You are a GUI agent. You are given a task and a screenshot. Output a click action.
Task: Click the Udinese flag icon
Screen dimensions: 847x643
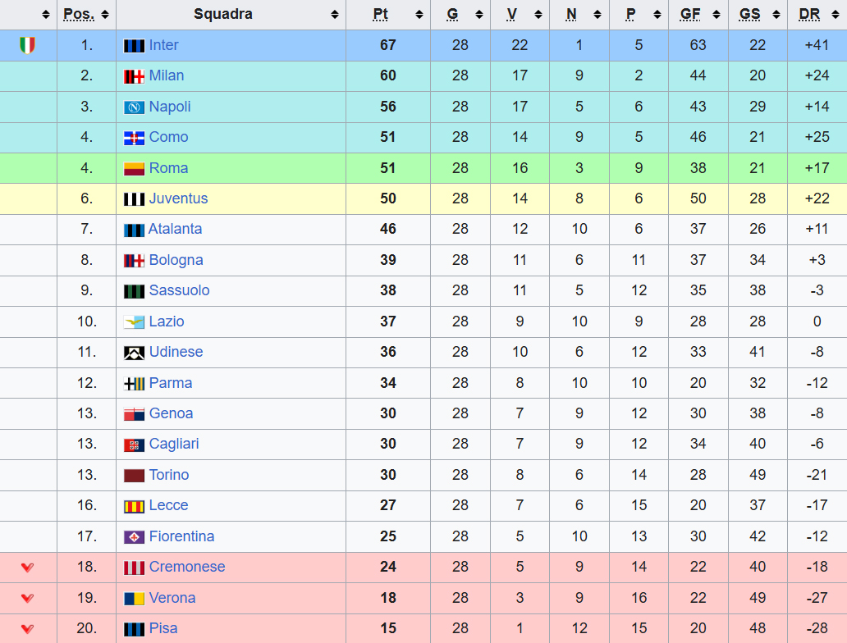point(134,353)
